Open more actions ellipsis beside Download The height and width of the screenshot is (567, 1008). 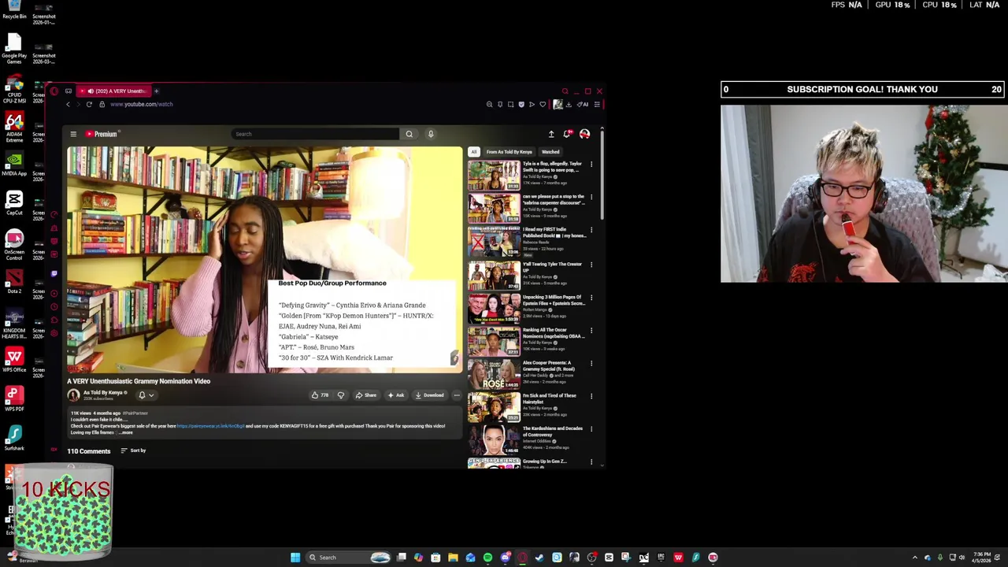point(456,395)
